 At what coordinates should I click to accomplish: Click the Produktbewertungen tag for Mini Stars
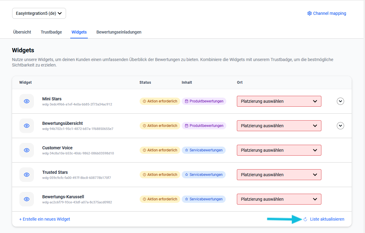(x=204, y=101)
